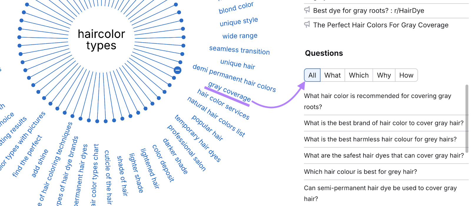Select the 'All' questions filter
471x206 pixels.
(x=312, y=75)
